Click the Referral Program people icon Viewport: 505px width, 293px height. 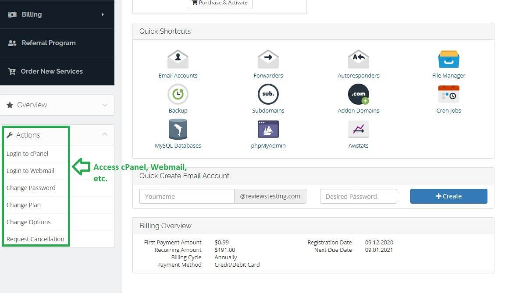point(12,43)
